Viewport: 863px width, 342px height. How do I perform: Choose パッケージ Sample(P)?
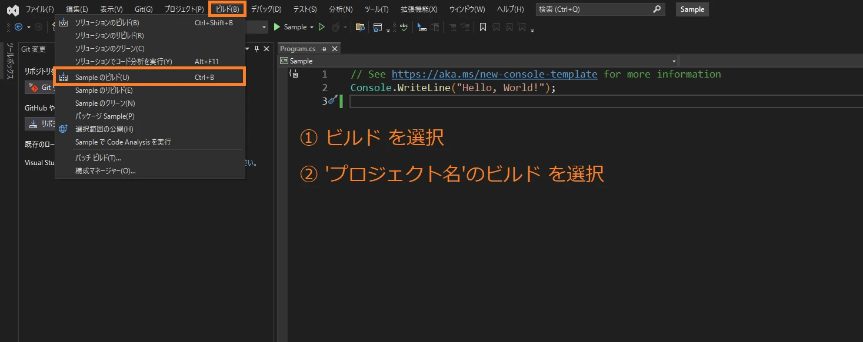click(x=150, y=116)
